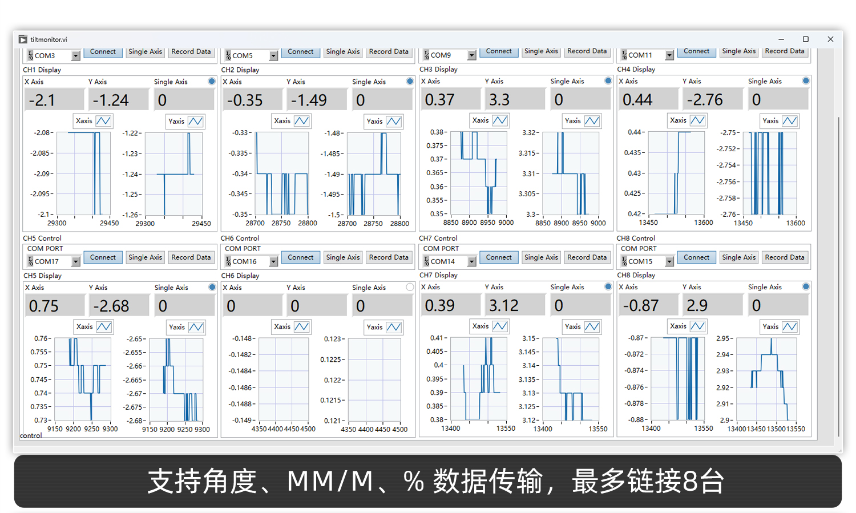Click the CH6 Yaxis plot legend icon
Screen dimensions: 856x513
point(394,328)
